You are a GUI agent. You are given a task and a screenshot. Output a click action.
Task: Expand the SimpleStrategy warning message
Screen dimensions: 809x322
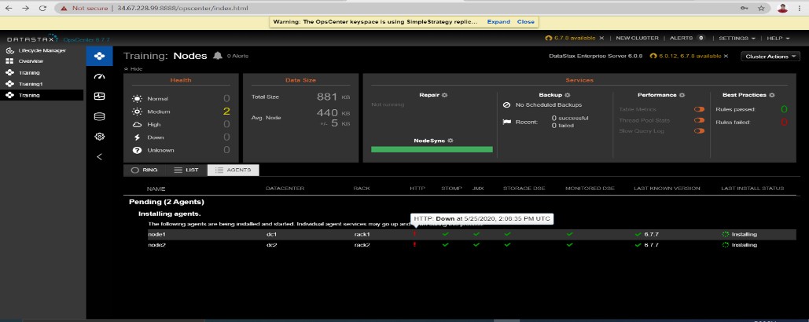point(498,22)
